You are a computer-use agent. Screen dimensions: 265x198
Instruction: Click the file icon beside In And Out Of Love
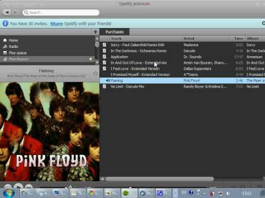pyautogui.click(x=104, y=63)
